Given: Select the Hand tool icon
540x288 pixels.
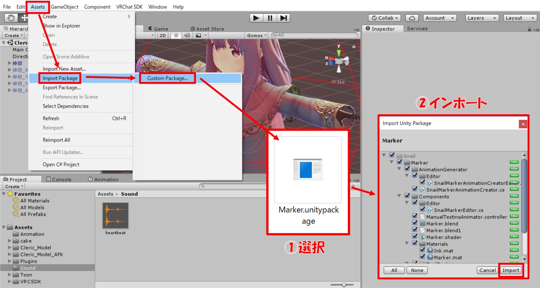Looking at the screenshot, I should click(11, 18).
